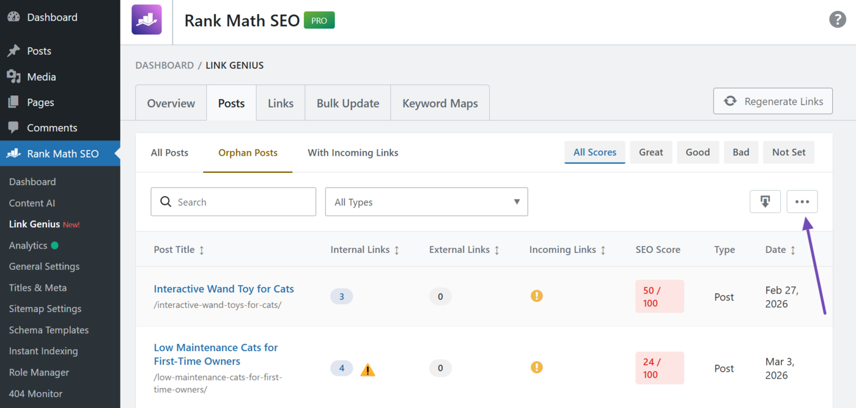
Task: Click the 3 internal links badge
Action: point(342,297)
